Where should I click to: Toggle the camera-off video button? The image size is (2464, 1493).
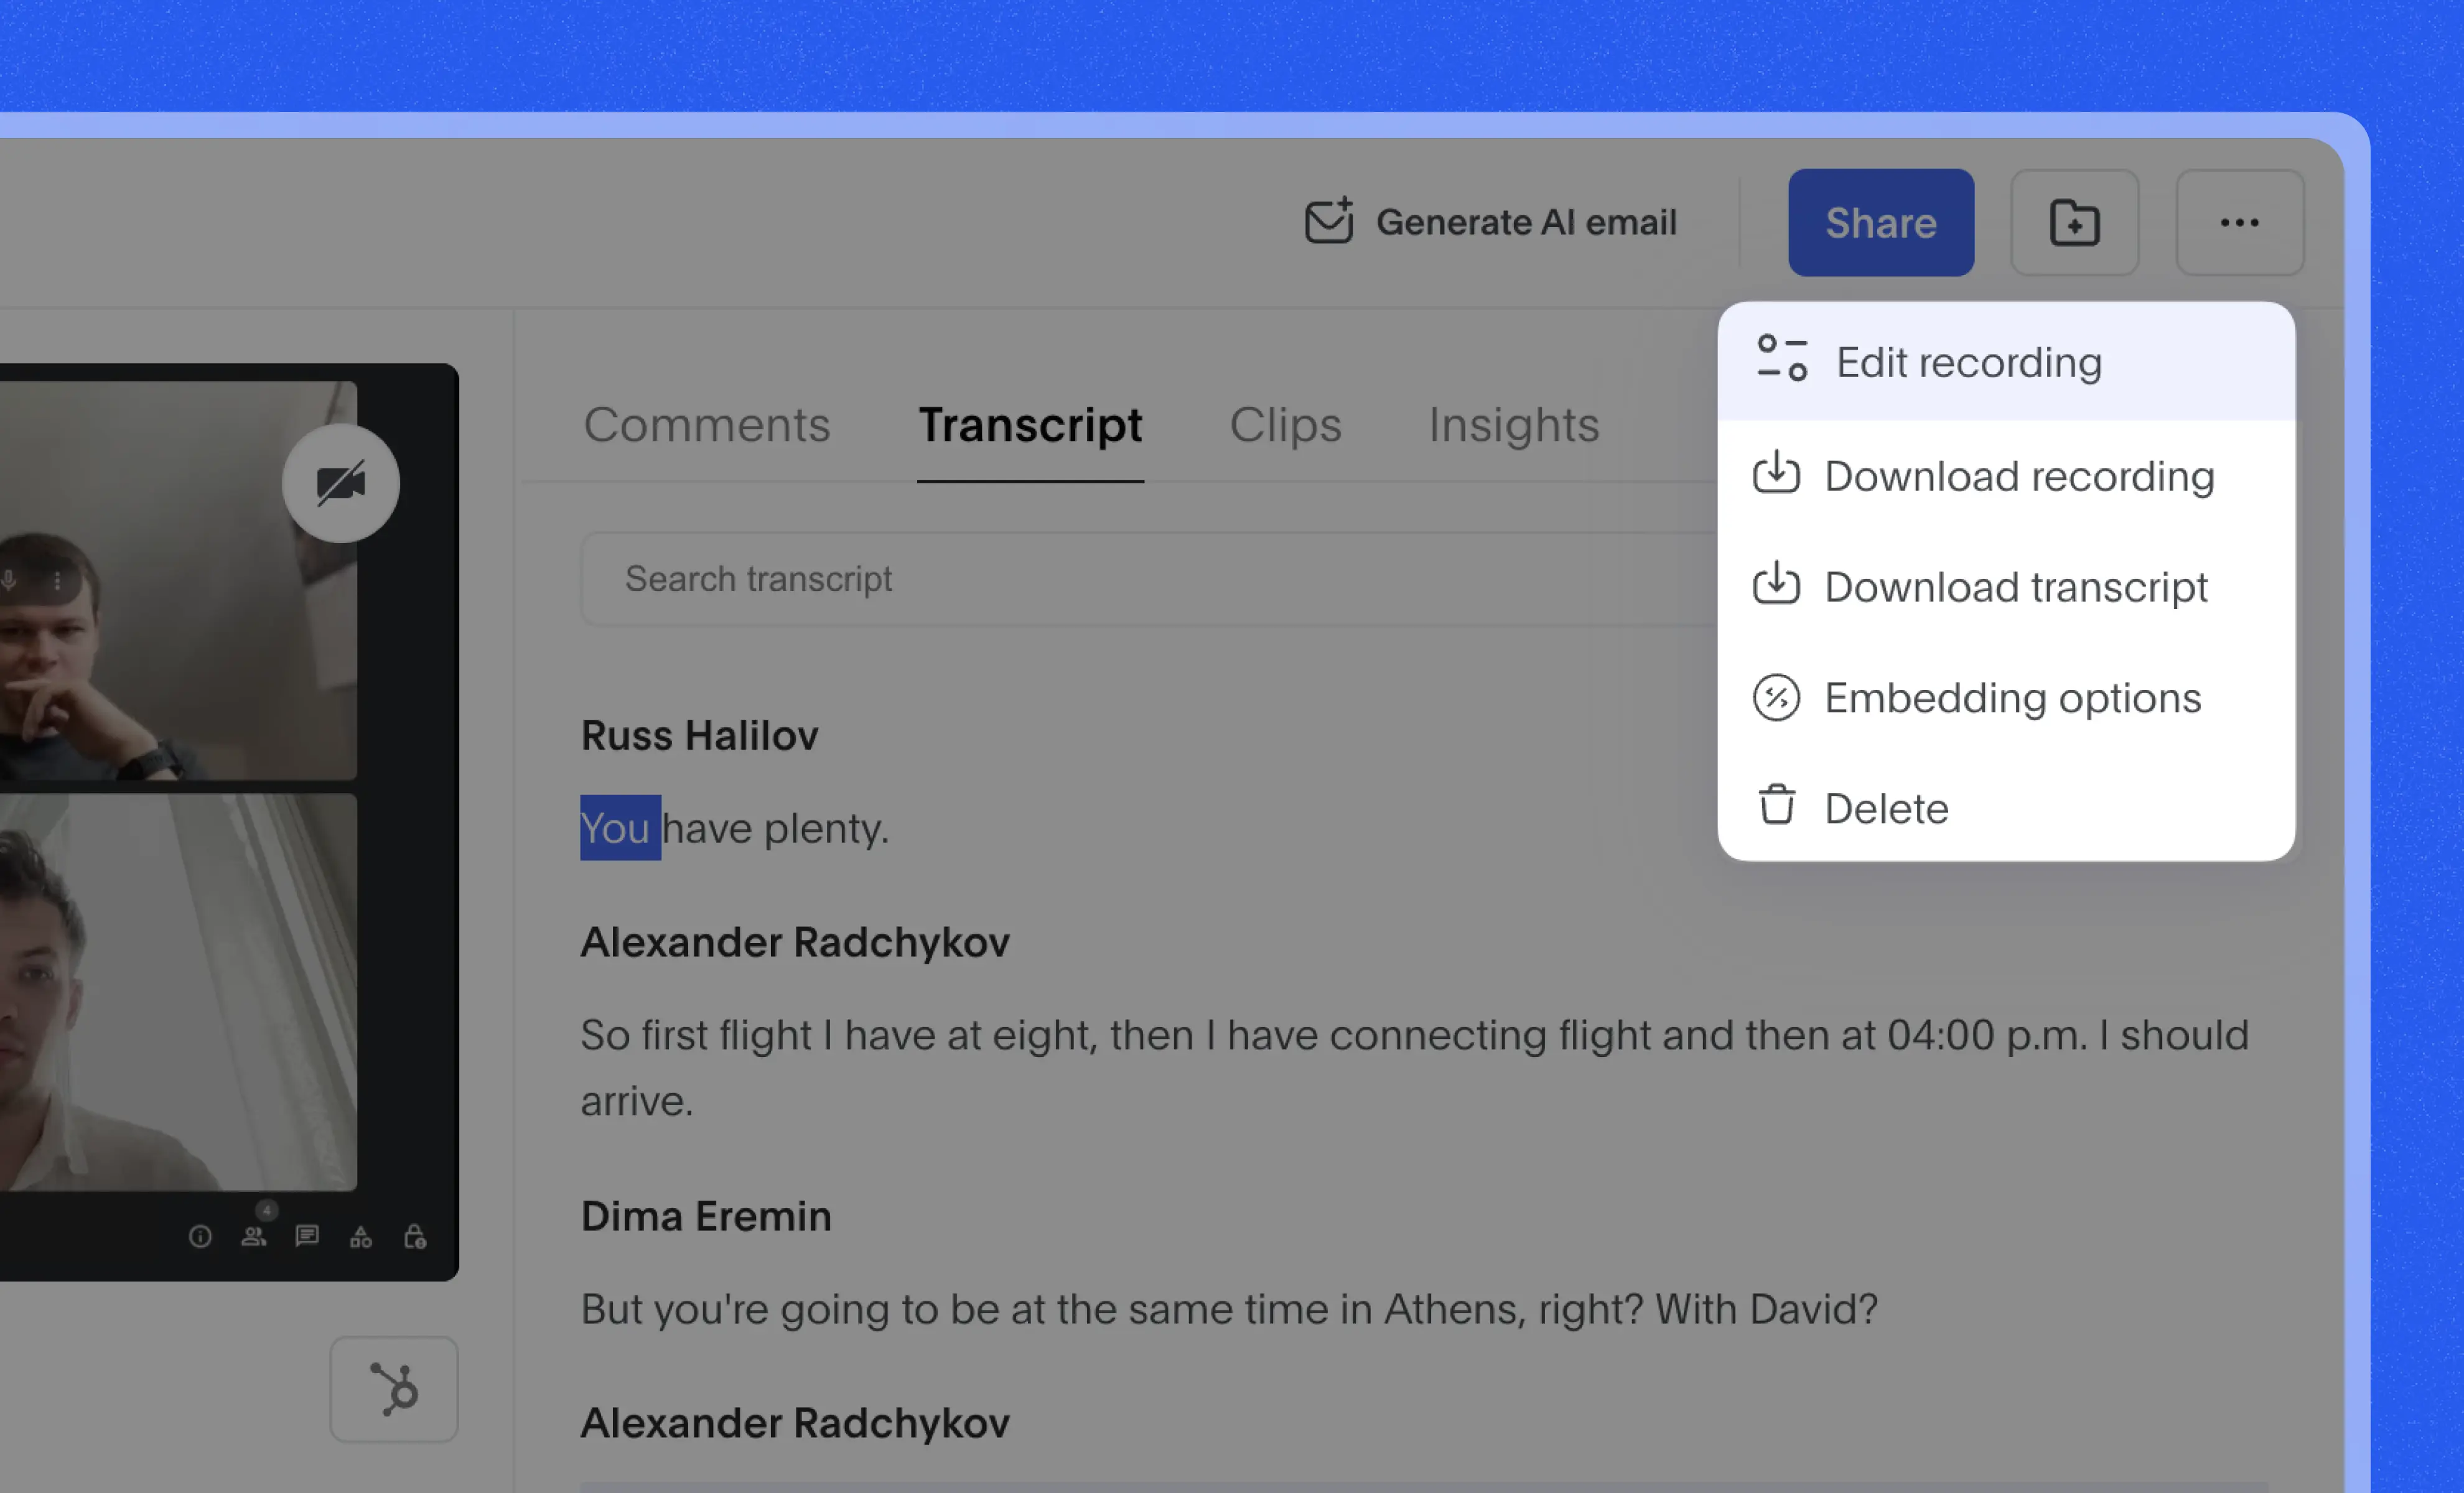(x=341, y=483)
